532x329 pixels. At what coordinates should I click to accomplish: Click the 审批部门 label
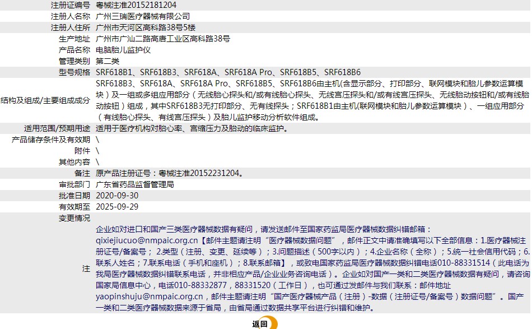coord(74,184)
